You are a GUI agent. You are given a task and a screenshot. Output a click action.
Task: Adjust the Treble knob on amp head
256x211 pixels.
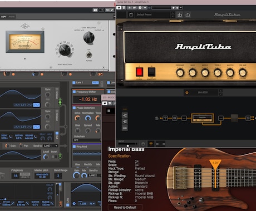[218, 73]
